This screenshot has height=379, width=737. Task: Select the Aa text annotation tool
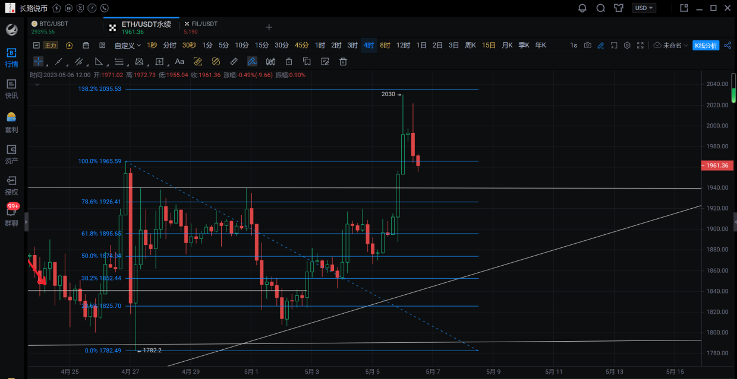coord(179,62)
